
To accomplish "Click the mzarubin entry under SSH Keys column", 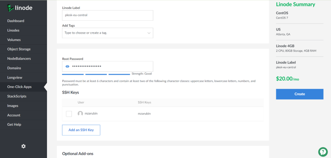I will (144, 113).
